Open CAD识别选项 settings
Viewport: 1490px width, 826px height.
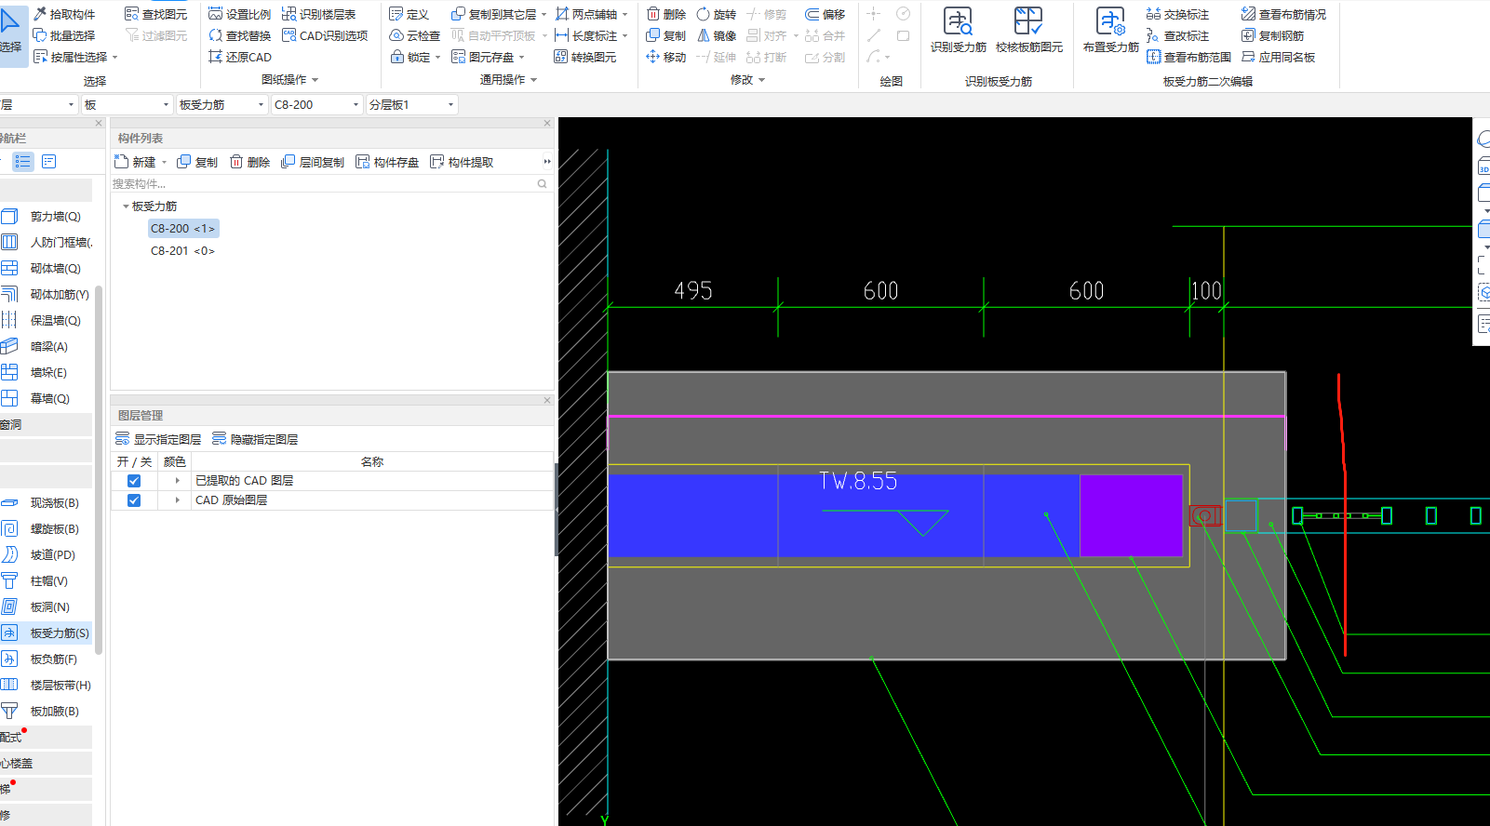(325, 35)
